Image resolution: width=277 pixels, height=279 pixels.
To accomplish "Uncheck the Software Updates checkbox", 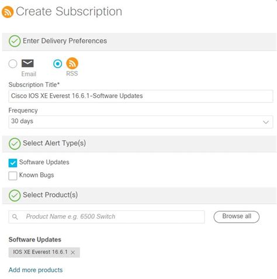I will 13,163.
